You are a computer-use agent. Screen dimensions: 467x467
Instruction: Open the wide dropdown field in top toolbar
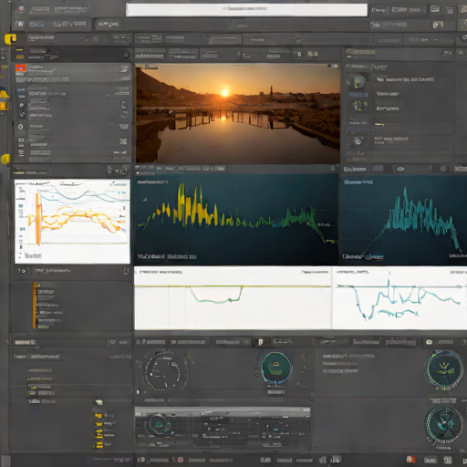tap(223, 40)
